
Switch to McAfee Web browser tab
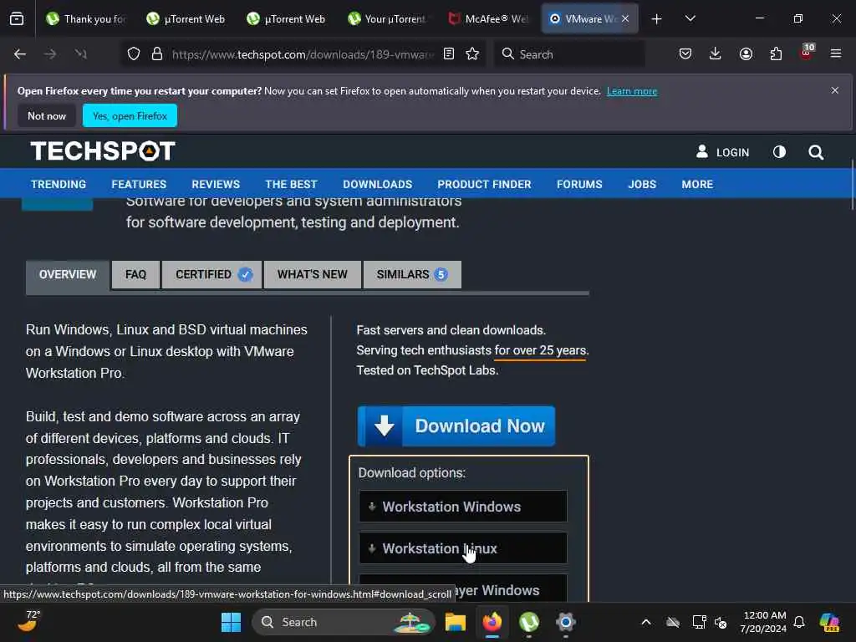[487, 18]
